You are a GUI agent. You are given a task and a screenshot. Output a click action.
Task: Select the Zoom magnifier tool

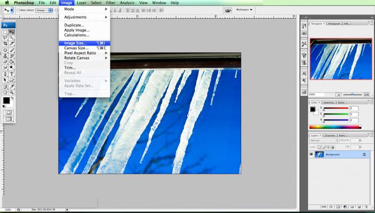point(11,93)
